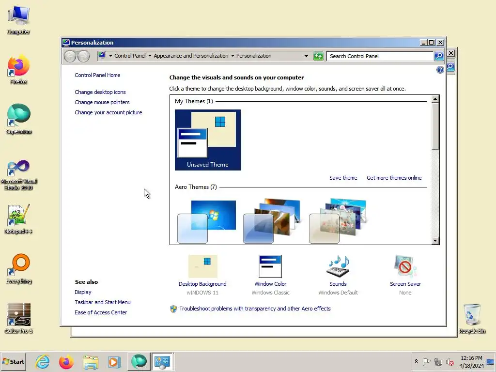The width and height of the screenshot is (496, 372).
Task: Open Taskbar and Start Menu link
Action: (x=103, y=302)
